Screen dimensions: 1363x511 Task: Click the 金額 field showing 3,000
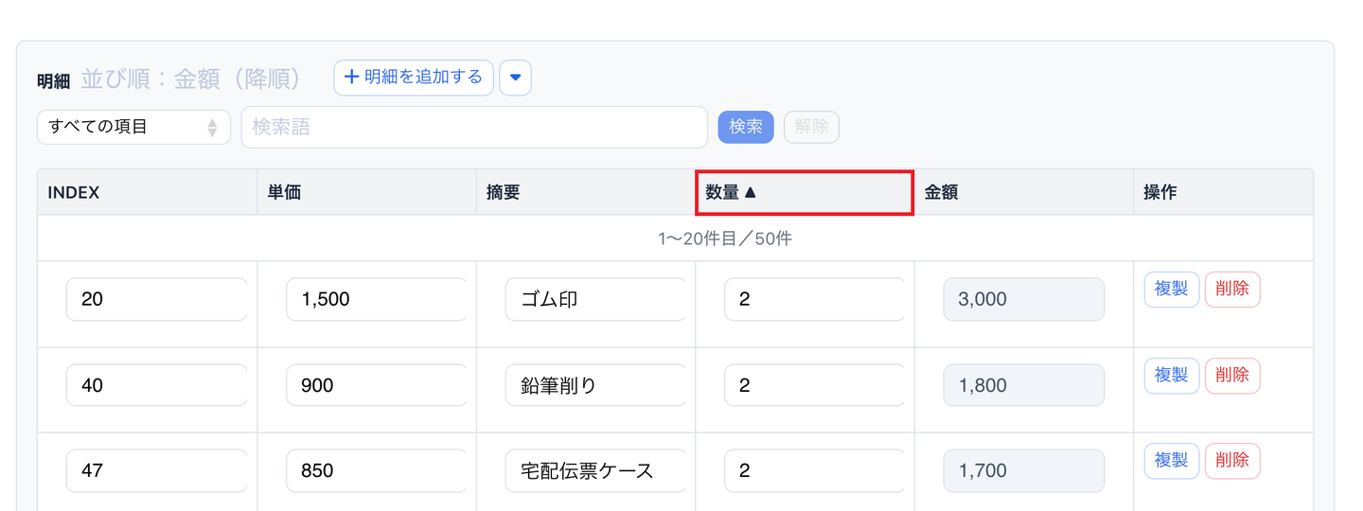(1024, 299)
